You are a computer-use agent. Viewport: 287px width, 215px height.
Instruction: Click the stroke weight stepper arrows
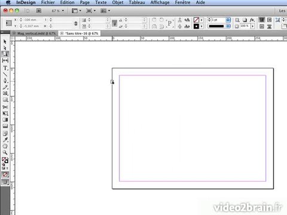(x=209, y=20)
